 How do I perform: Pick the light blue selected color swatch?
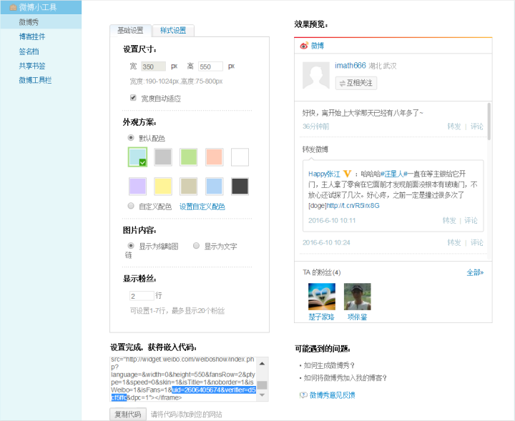coord(137,157)
